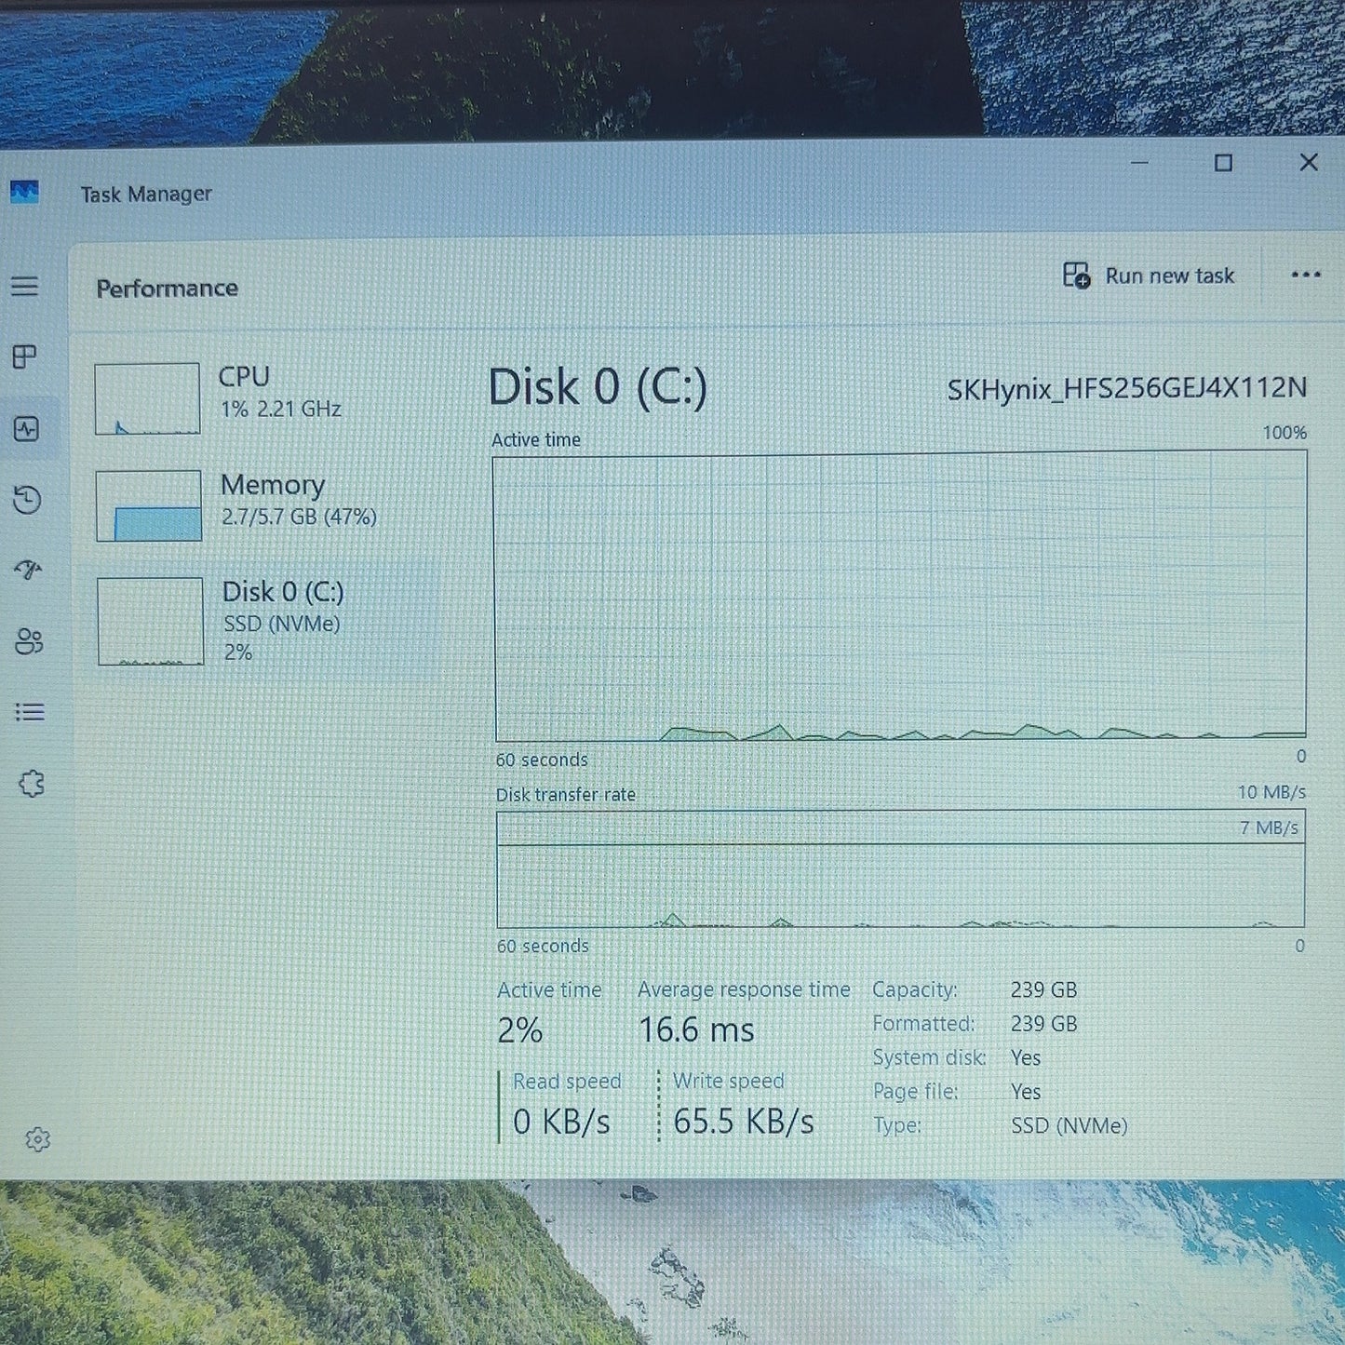Open the Startup apps page icon

pyautogui.click(x=28, y=570)
